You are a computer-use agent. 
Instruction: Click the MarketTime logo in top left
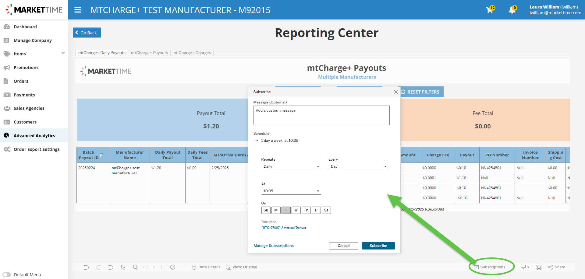point(34,10)
